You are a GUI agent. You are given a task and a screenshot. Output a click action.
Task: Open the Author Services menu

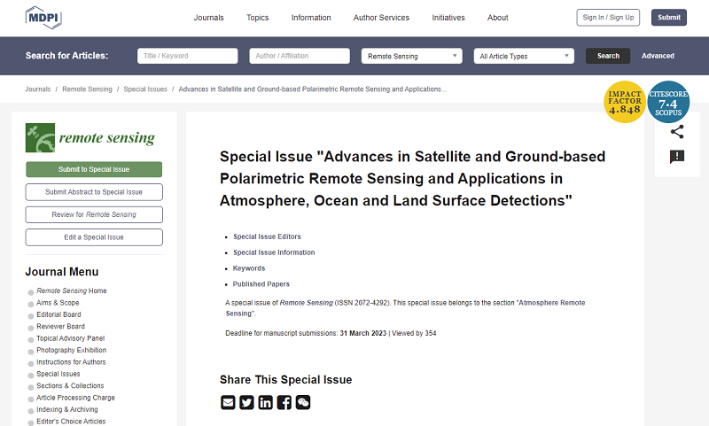(381, 18)
